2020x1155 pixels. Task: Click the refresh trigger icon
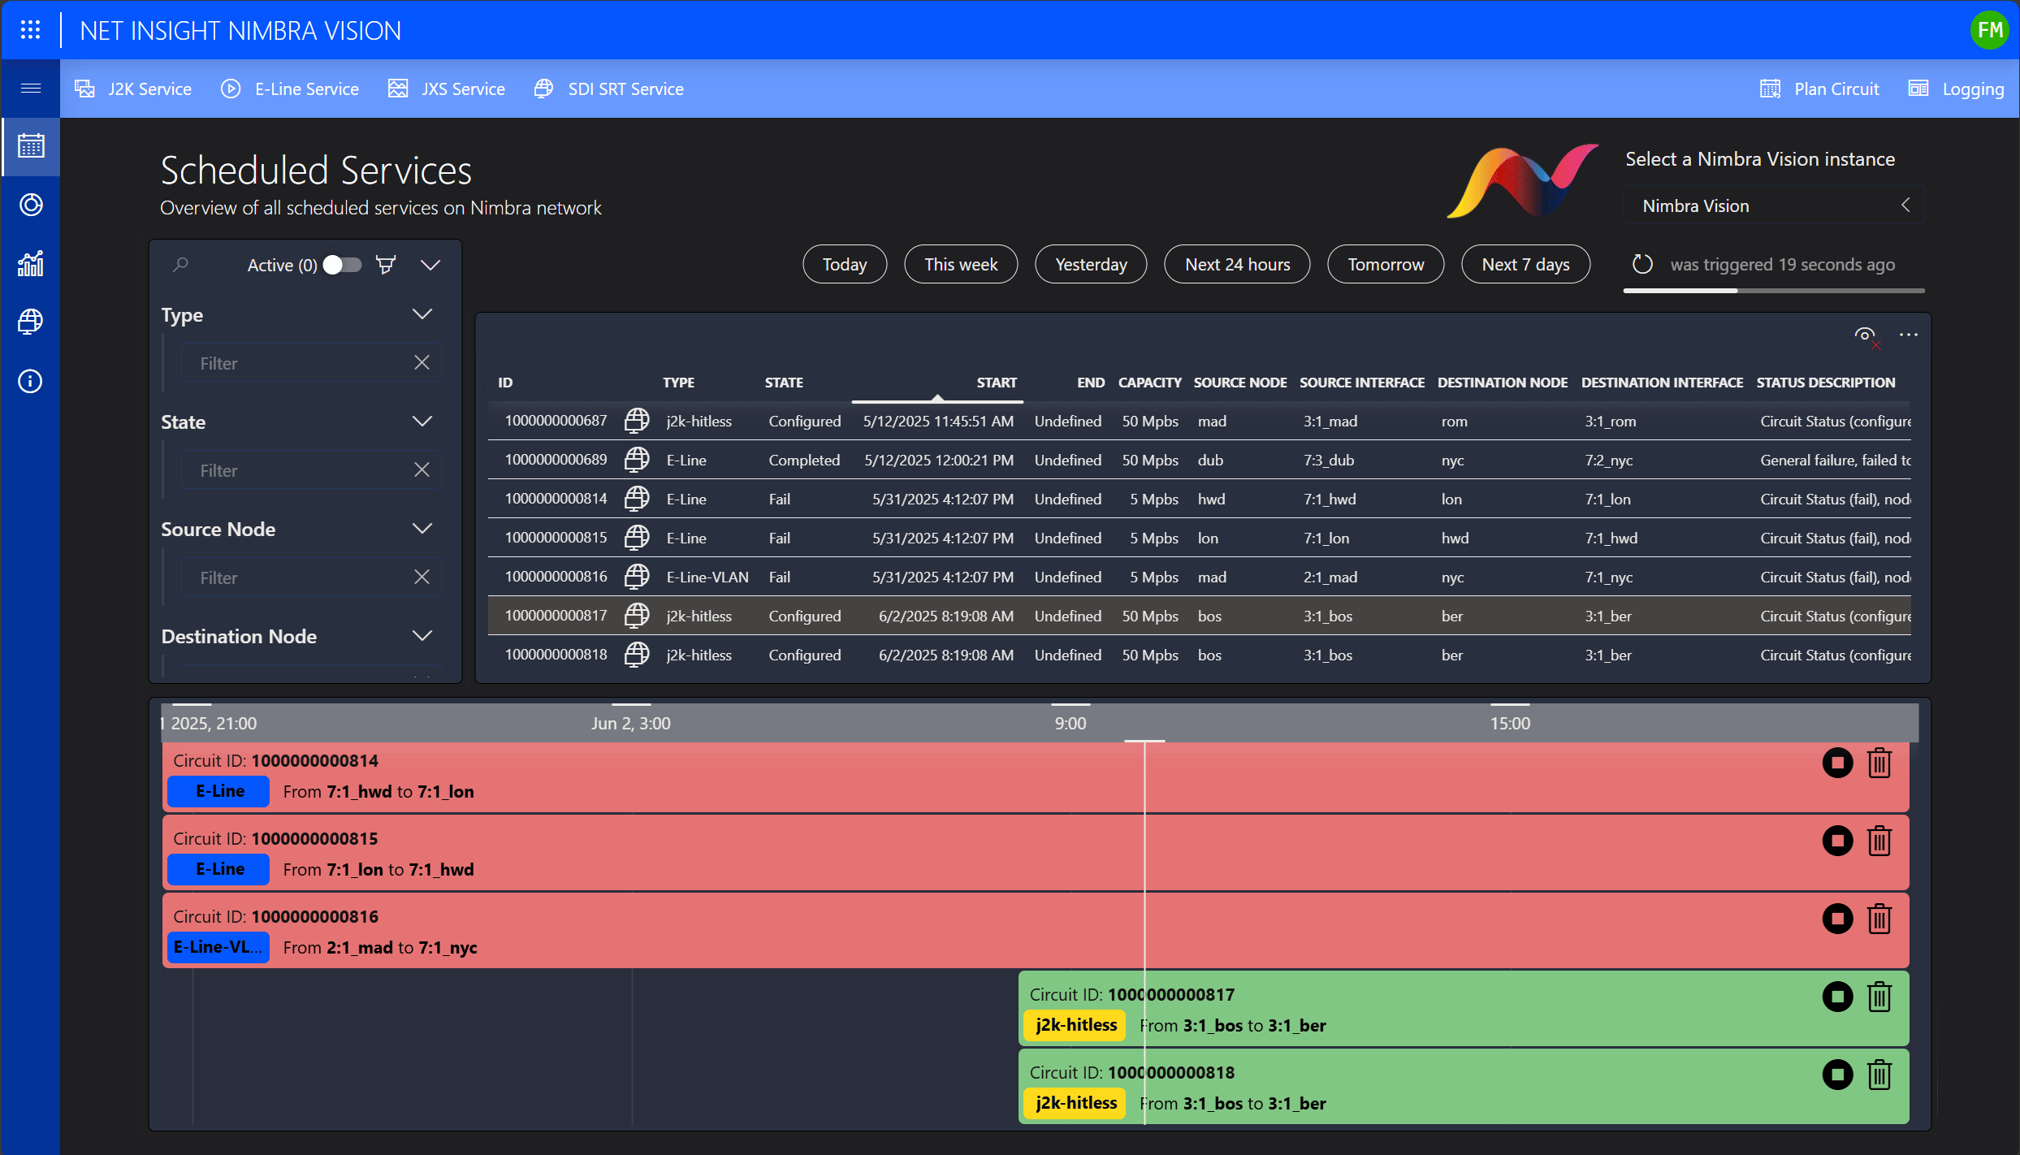click(x=1642, y=264)
